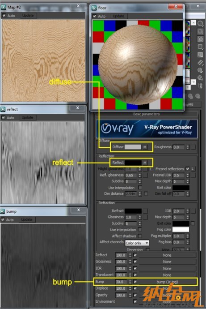Click Hilight glossiness L lock button
The width and height of the screenshot is (206, 309).
[151, 169]
